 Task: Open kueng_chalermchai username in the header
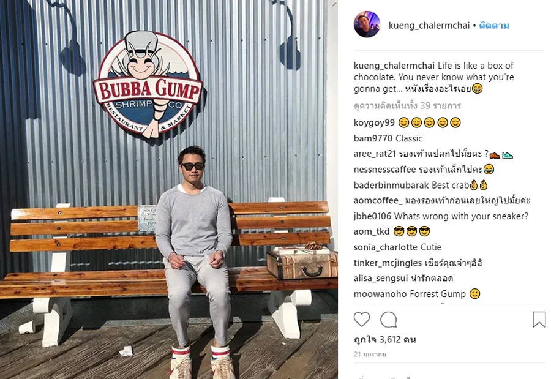tap(429, 25)
